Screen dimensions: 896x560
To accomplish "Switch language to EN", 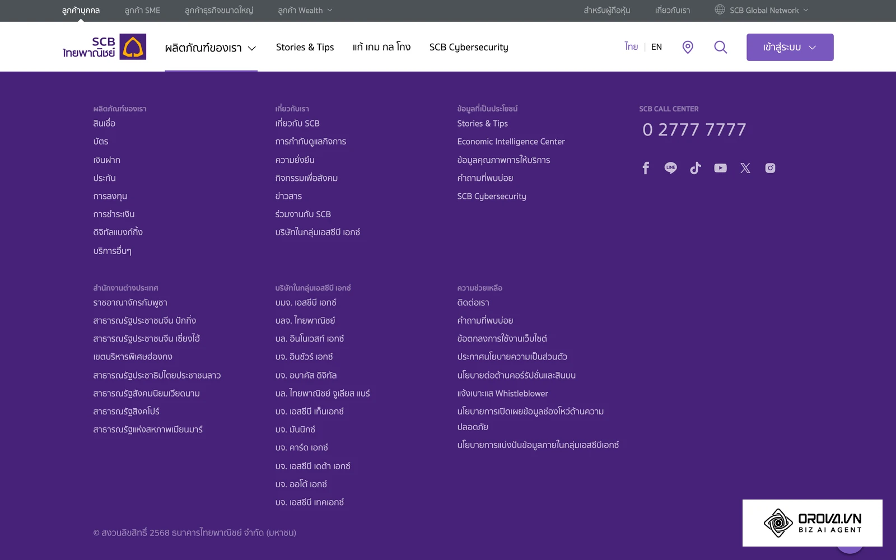I will click(656, 47).
